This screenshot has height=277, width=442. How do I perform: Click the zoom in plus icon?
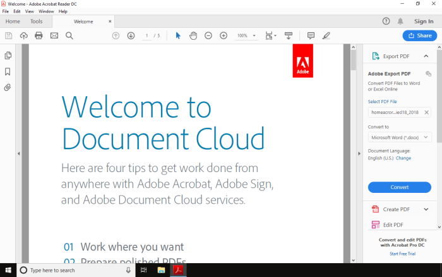click(x=224, y=35)
